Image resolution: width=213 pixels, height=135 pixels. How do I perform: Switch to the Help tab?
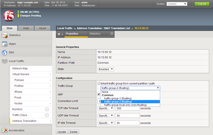click(x=26, y=28)
